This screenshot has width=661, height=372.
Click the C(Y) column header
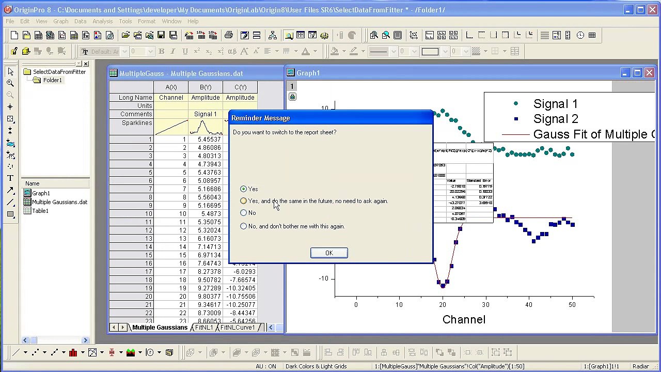[240, 87]
